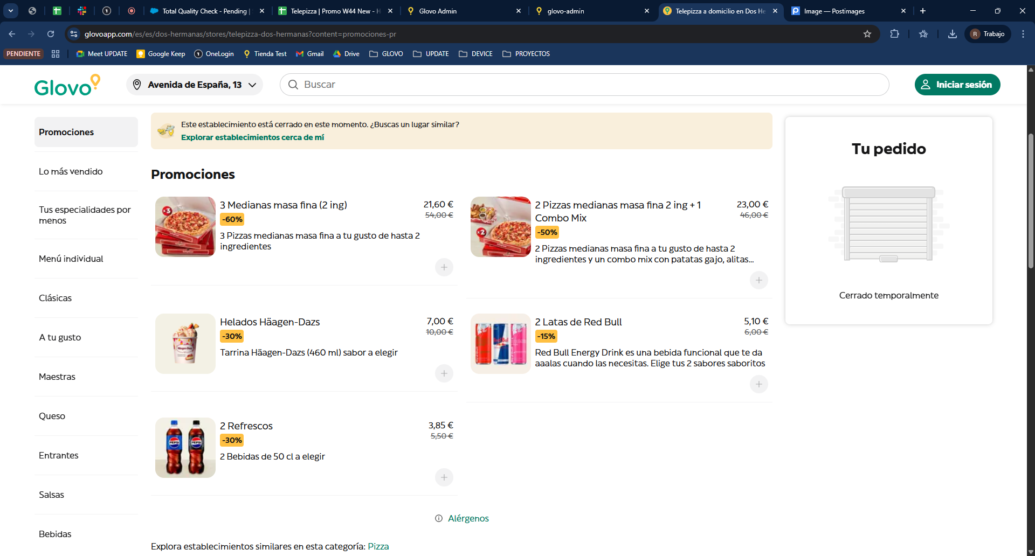
Task: Open the Bebidas category
Action: tap(86, 534)
